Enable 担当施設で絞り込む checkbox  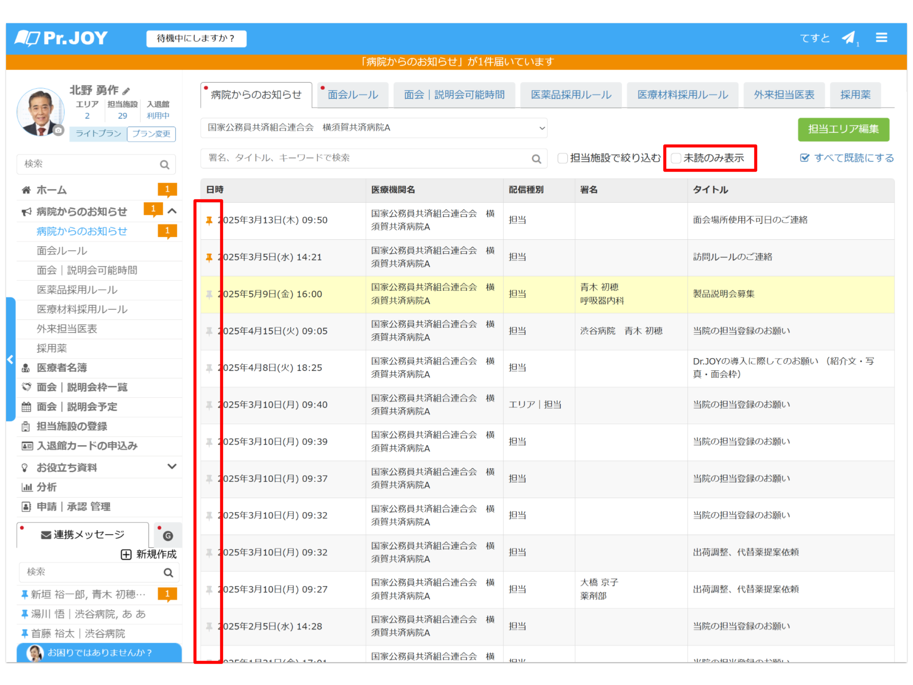562,158
